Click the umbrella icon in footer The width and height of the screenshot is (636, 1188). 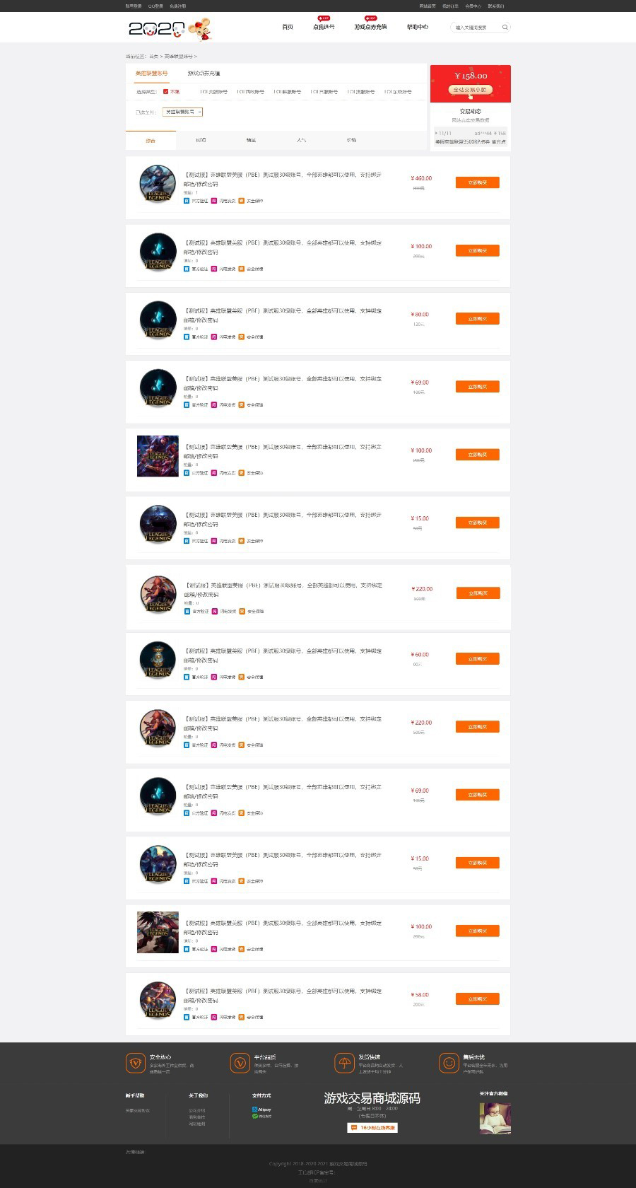point(344,1062)
